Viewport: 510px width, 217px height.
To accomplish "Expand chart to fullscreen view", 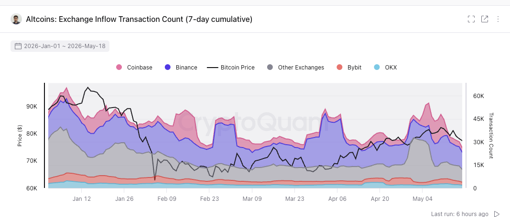I will tap(471, 19).
